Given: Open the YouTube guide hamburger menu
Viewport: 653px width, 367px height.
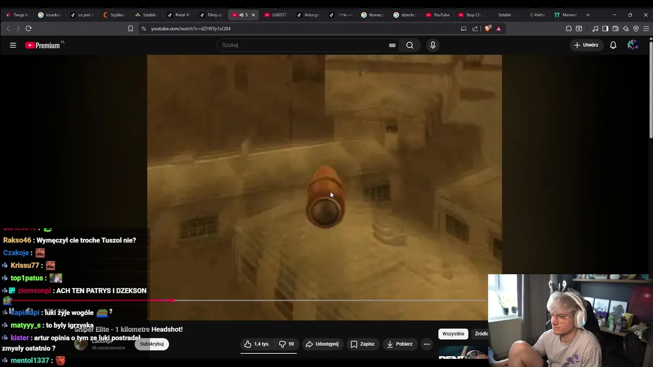Looking at the screenshot, I should [x=13, y=45].
